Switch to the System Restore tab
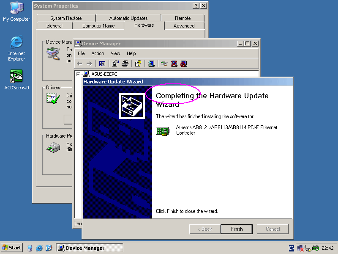The height and width of the screenshot is (254, 338). 66,18
